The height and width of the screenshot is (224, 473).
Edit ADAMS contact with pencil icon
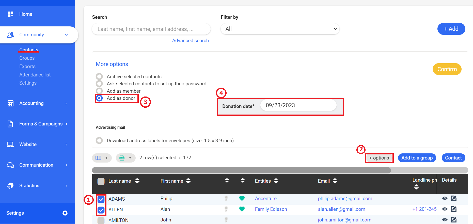pos(454,198)
